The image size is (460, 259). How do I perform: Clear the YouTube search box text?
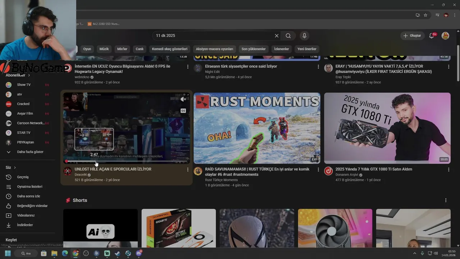[x=277, y=36]
